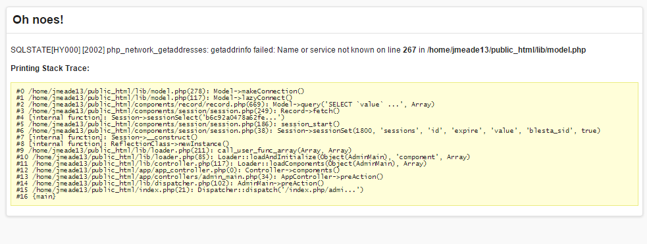Click the 'Printing Stack Trace:' label
The width and height of the screenshot is (647, 244).
pyautogui.click(x=50, y=68)
